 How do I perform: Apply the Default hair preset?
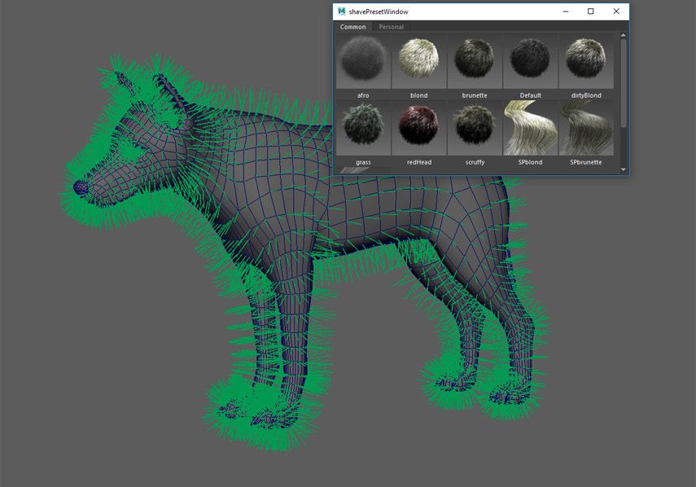(531, 61)
